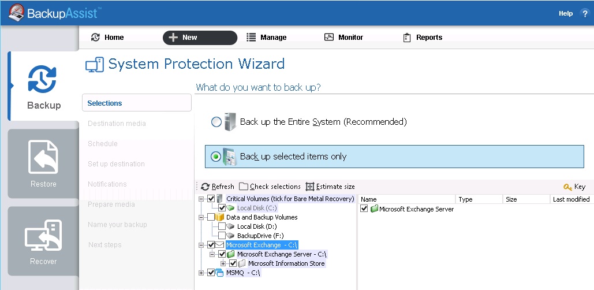Click the Refresh toolbar icon
The width and height of the screenshot is (594, 290).
tap(205, 187)
